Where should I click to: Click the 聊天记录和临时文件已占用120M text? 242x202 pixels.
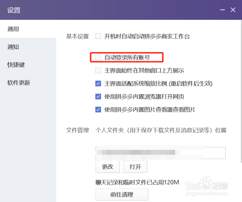pos(137,182)
